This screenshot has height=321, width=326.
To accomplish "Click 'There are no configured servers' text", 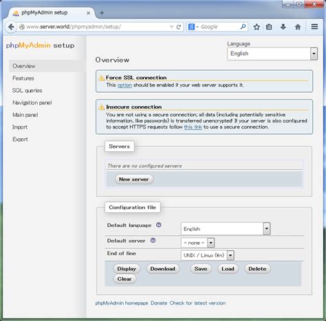I will point(144,166).
